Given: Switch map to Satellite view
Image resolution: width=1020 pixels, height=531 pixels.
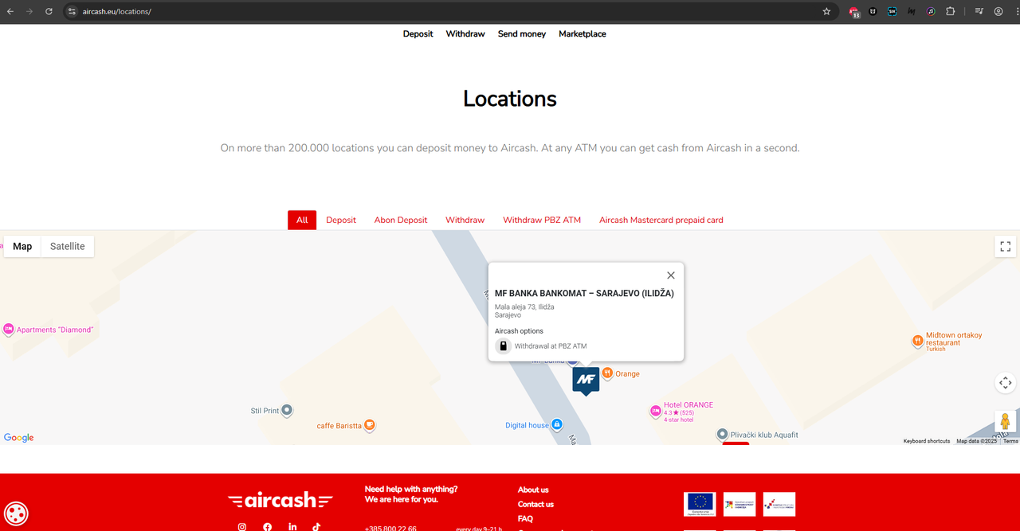Looking at the screenshot, I should [67, 246].
